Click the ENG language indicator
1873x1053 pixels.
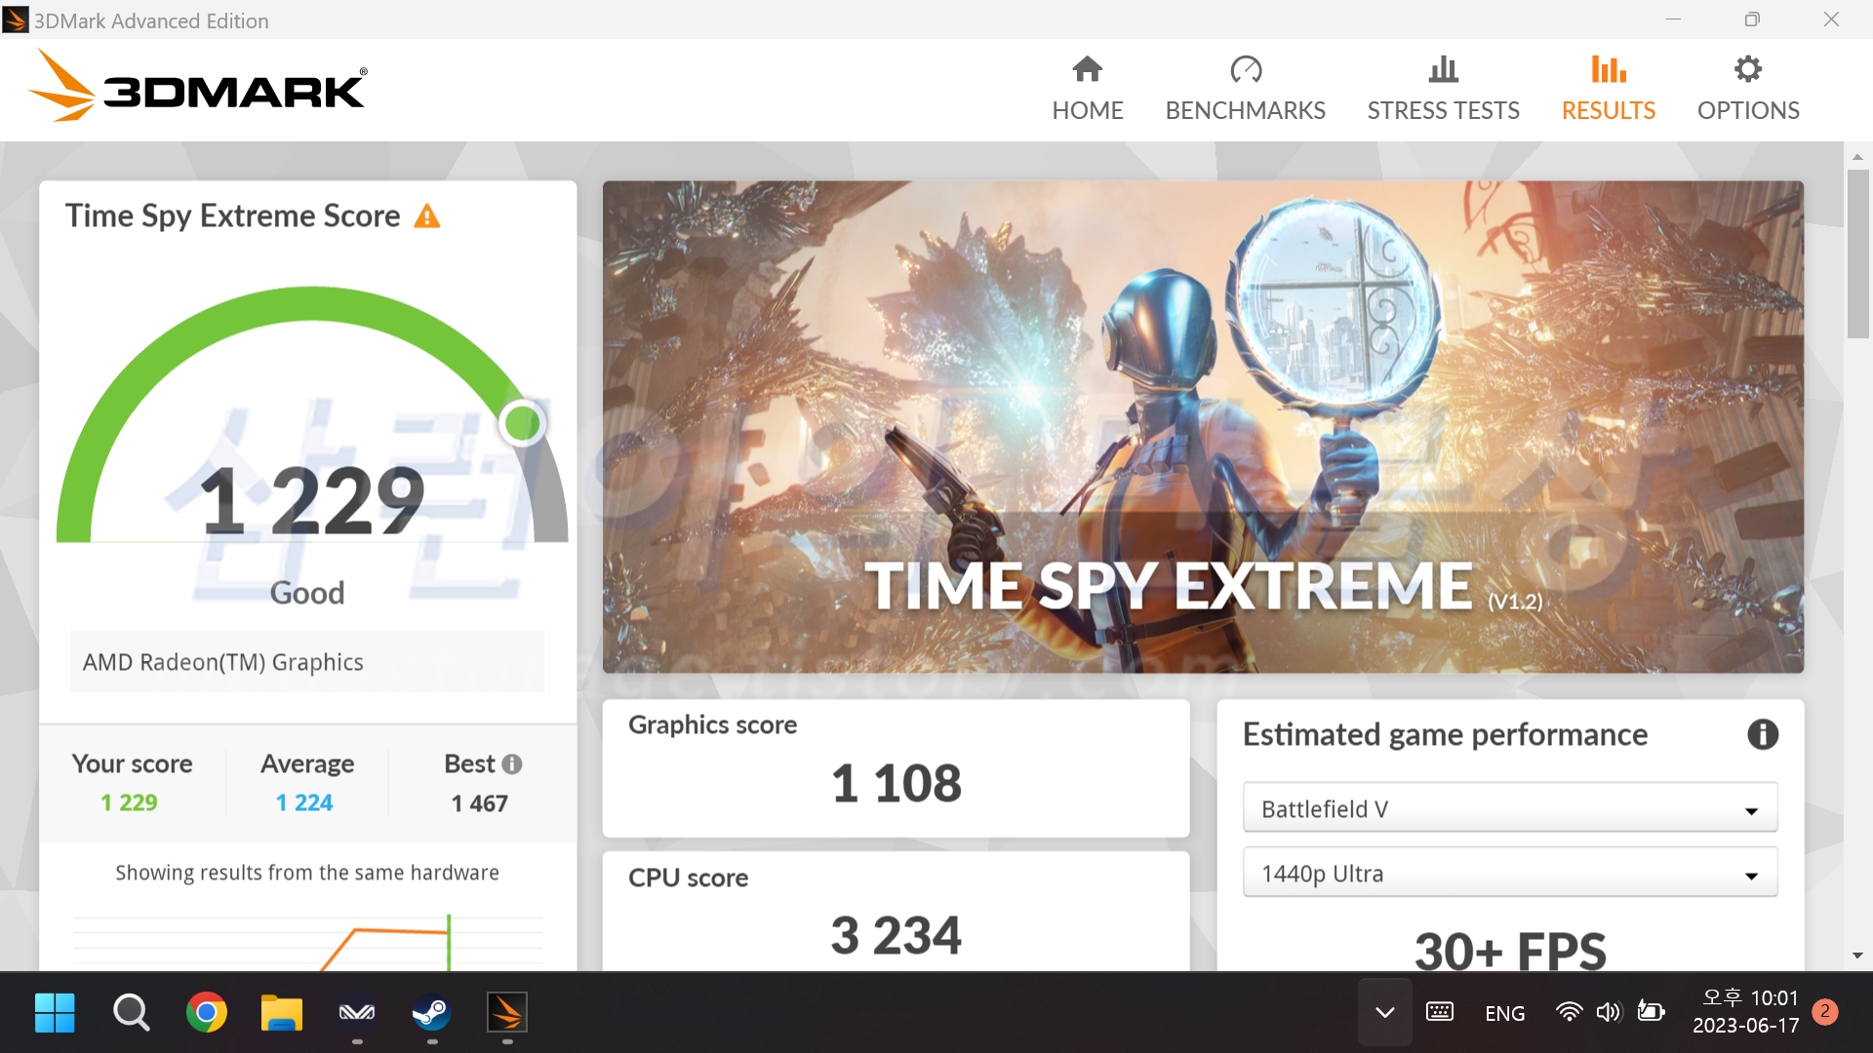pyautogui.click(x=1504, y=1014)
